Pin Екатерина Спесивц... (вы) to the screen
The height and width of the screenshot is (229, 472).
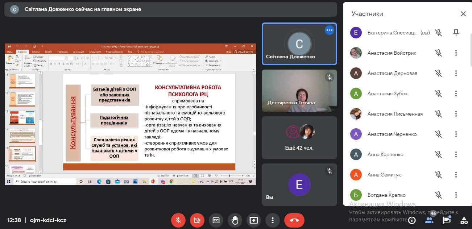tap(456, 33)
